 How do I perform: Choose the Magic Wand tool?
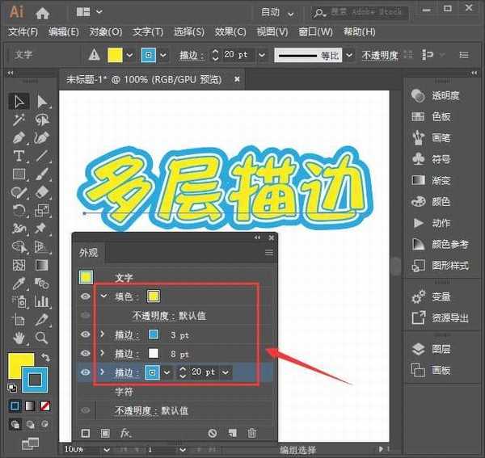(19, 120)
